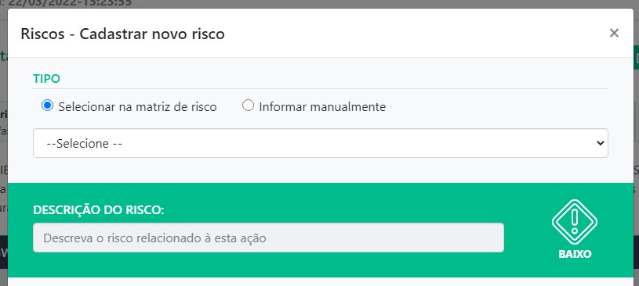Select the 'Selecionar na matriz de risco' radio

coord(48,106)
